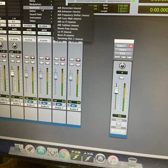The width and height of the screenshot is (168, 168).
Task: Mute the Audio 8 track
Action: point(78,65)
